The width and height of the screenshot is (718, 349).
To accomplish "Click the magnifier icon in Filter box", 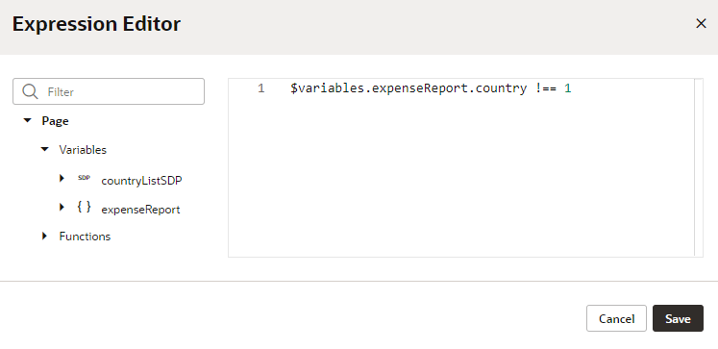I will tap(30, 91).
